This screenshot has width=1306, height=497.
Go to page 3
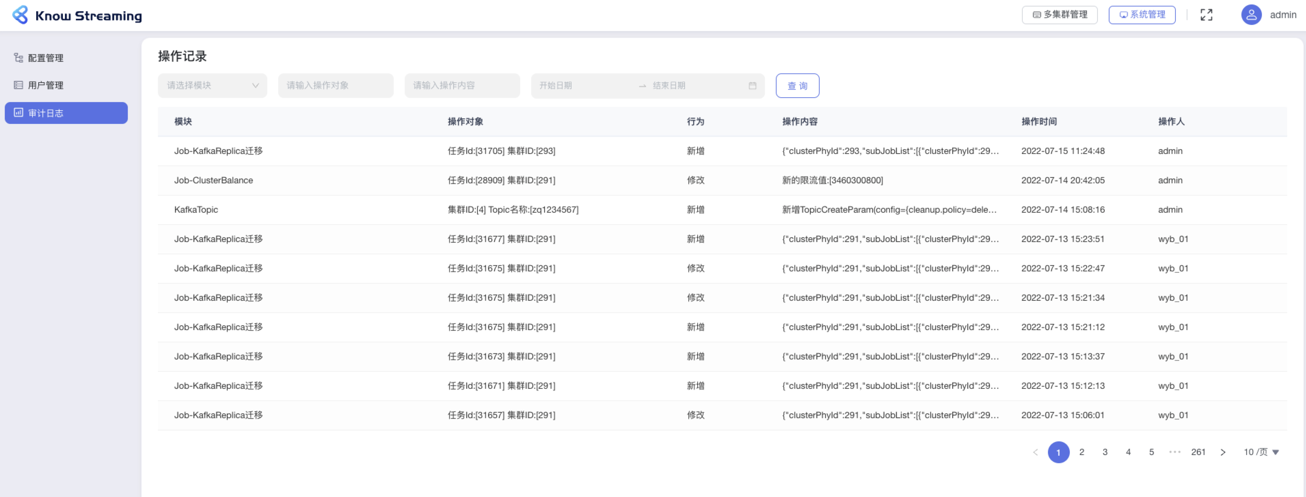tap(1105, 452)
